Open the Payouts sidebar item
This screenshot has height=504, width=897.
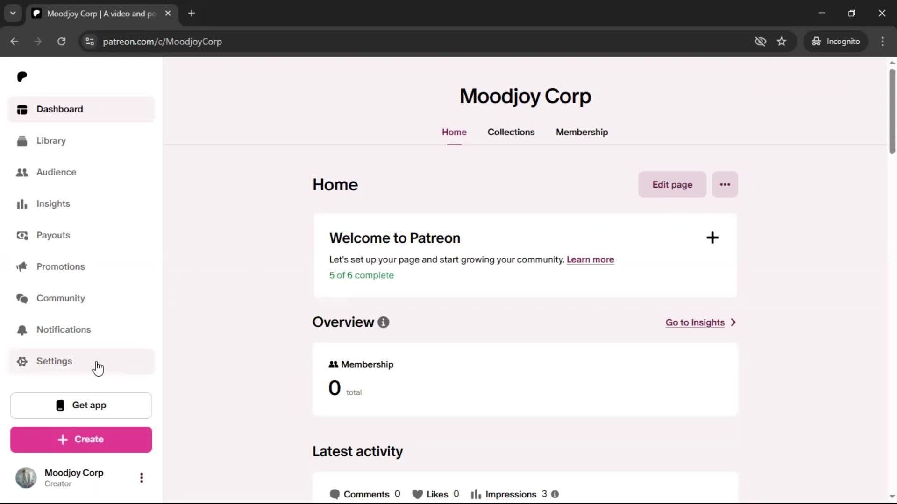pyautogui.click(x=53, y=235)
